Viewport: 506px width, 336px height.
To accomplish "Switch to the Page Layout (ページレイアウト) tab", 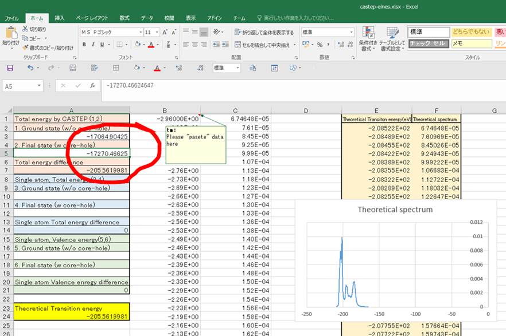I will coord(92,18).
